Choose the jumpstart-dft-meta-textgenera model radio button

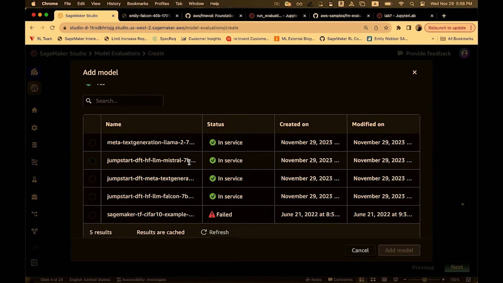(92, 179)
